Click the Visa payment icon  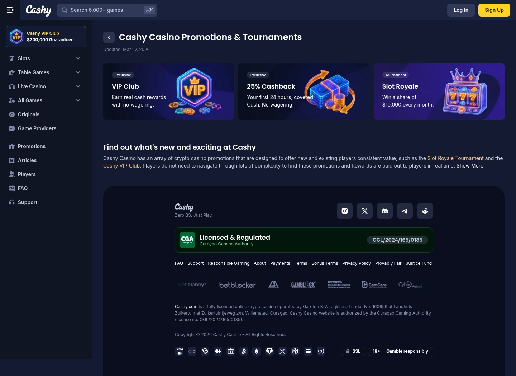[180, 351]
